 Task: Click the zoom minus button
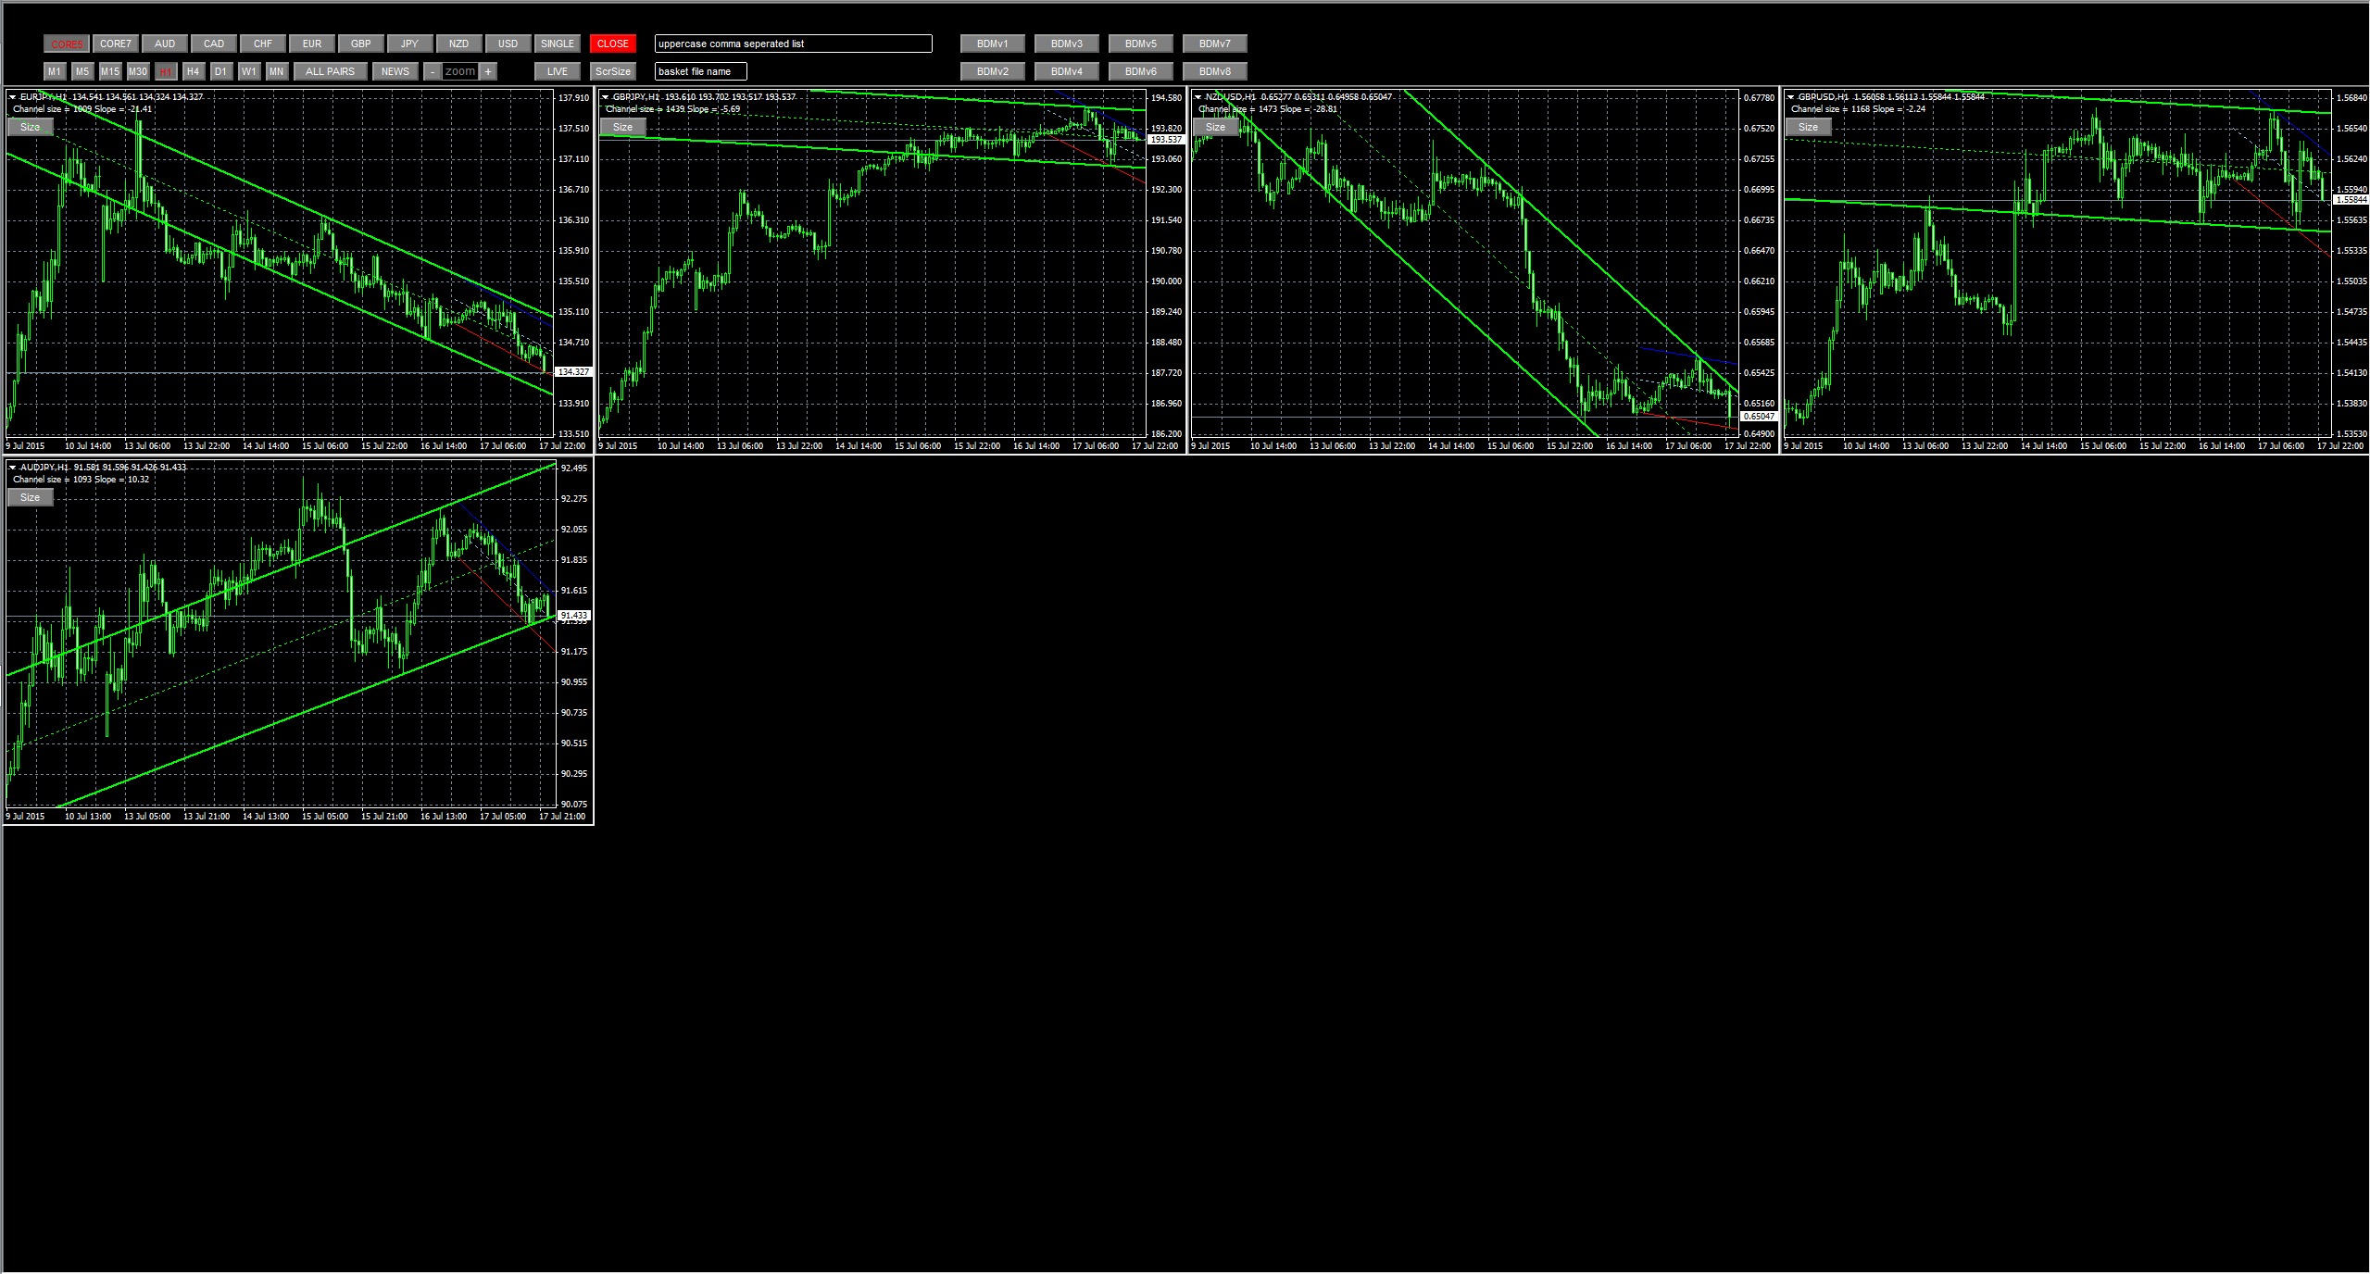(x=433, y=71)
